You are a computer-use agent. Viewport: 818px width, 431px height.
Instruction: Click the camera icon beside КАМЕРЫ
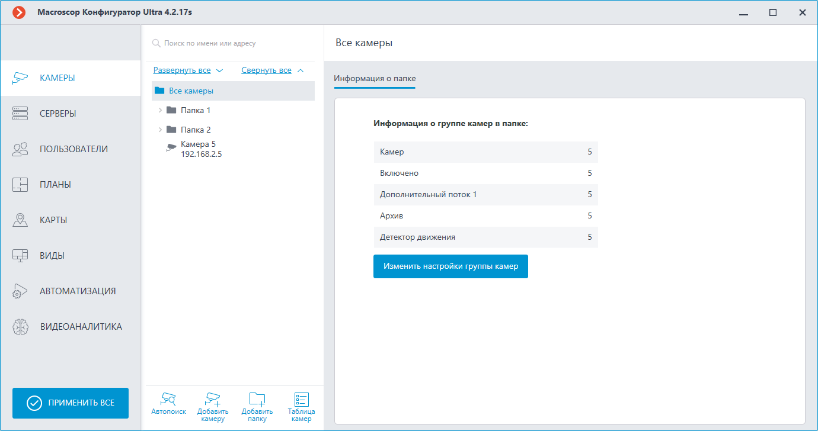(20, 78)
